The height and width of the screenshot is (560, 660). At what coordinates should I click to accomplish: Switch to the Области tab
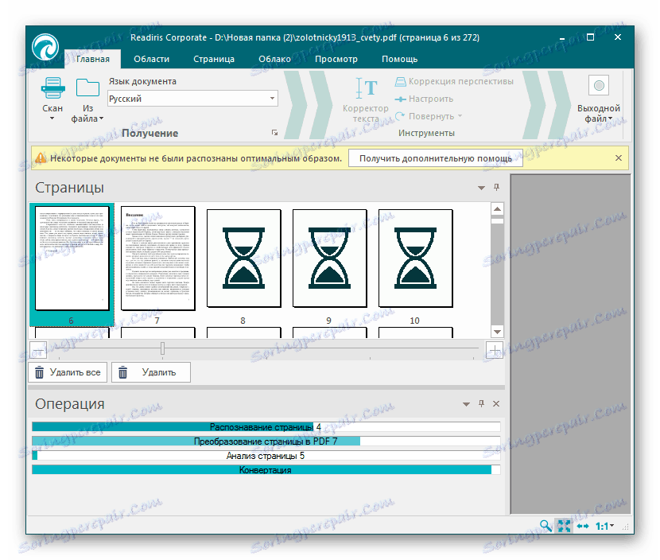click(x=152, y=59)
